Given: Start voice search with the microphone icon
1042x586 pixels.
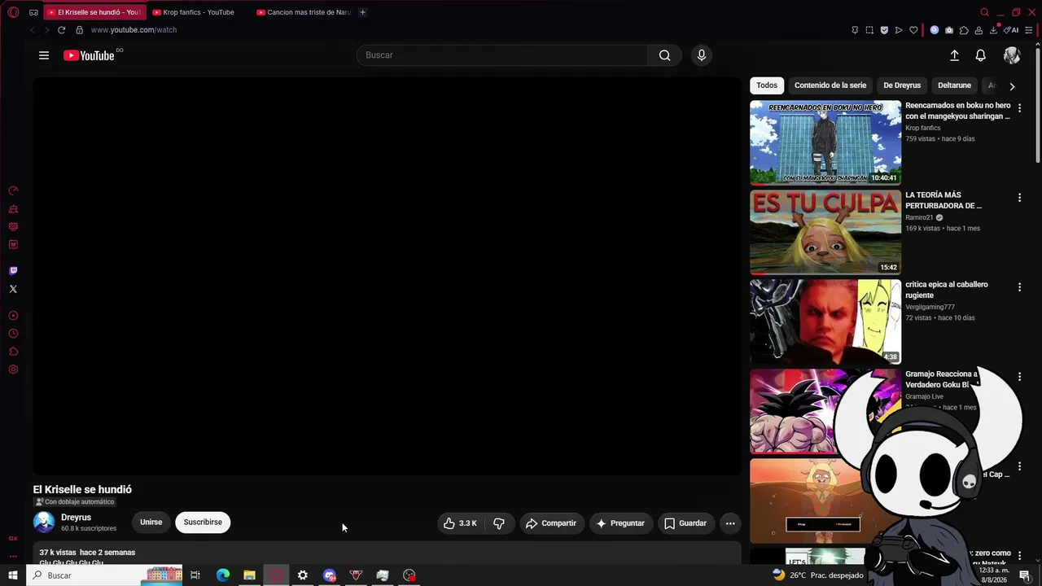Looking at the screenshot, I should pyautogui.click(x=702, y=55).
